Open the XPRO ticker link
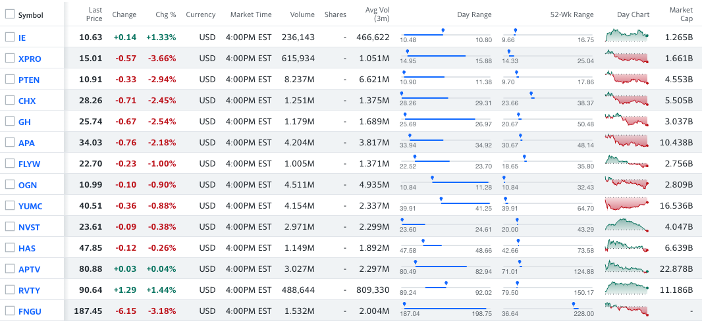Viewport: 702px width, 331px height. (x=30, y=59)
